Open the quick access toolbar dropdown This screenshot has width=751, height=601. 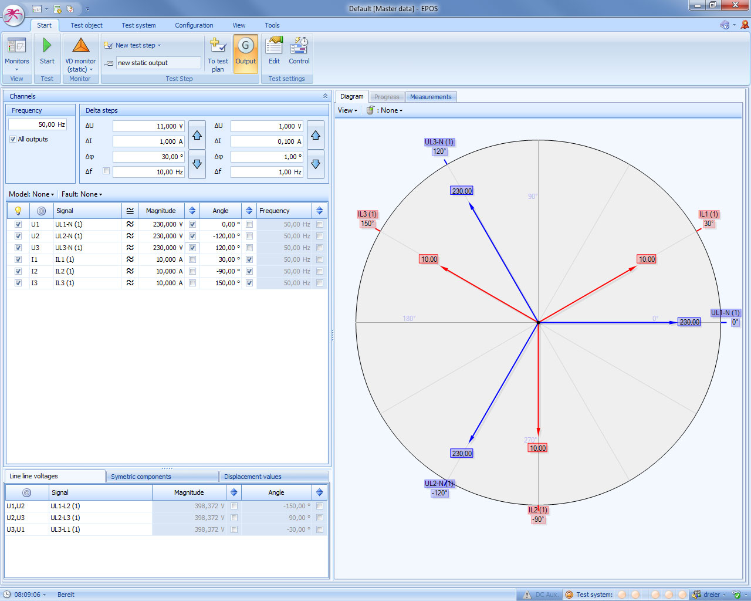point(87,9)
